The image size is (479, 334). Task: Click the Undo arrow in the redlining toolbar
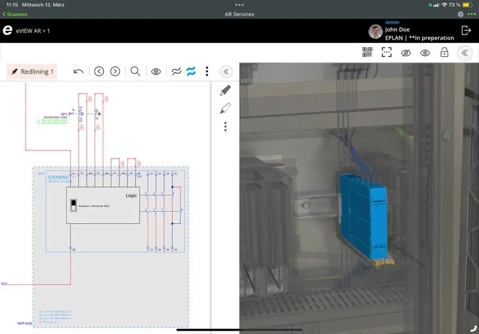[78, 71]
